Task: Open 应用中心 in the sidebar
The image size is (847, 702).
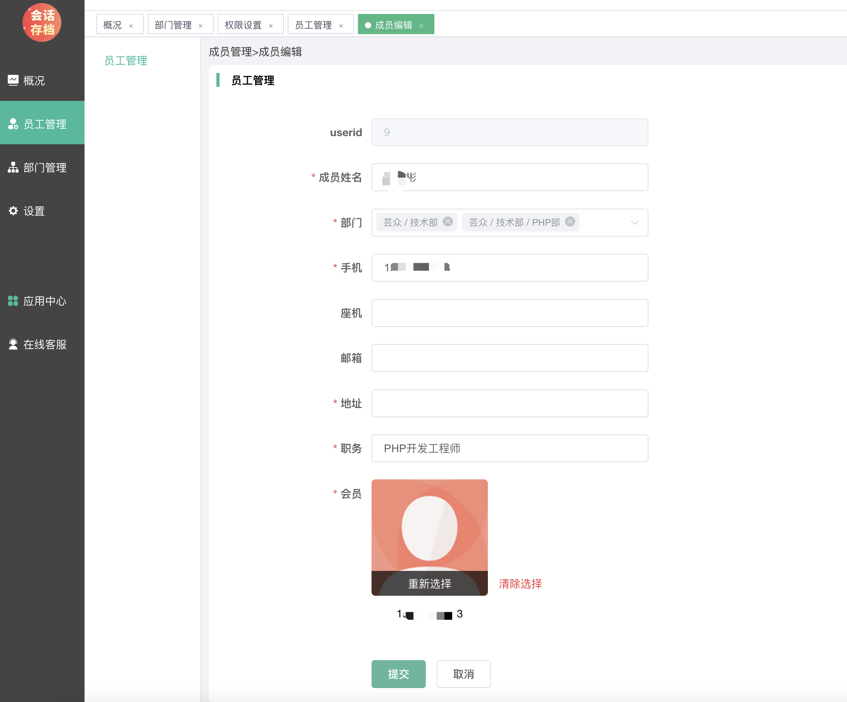Action: [x=44, y=301]
